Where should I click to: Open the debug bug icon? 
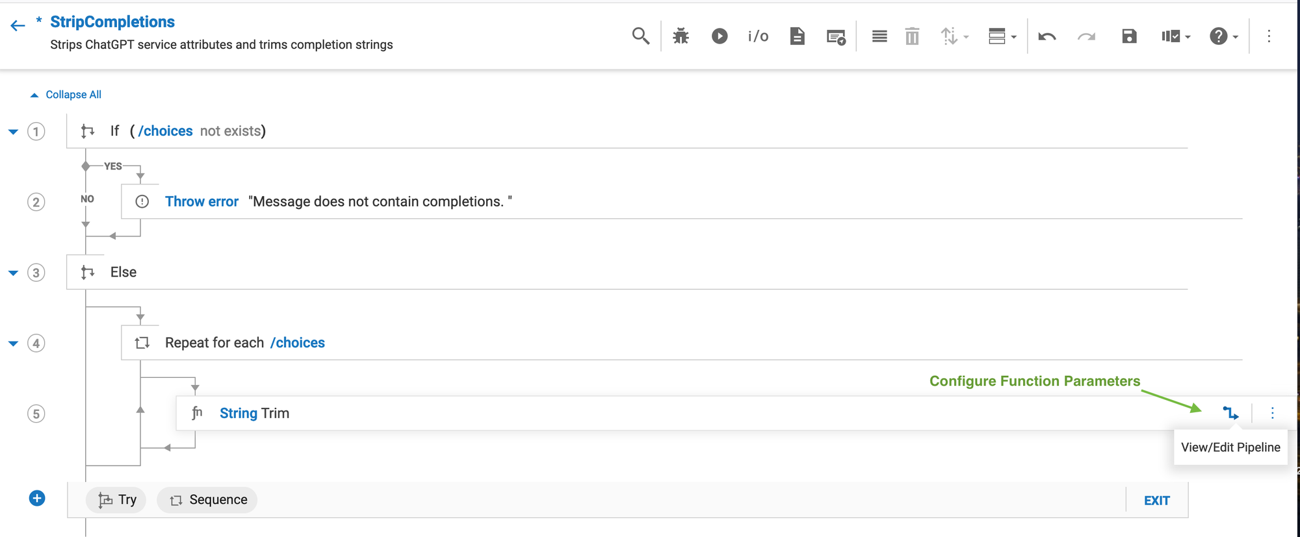click(681, 36)
